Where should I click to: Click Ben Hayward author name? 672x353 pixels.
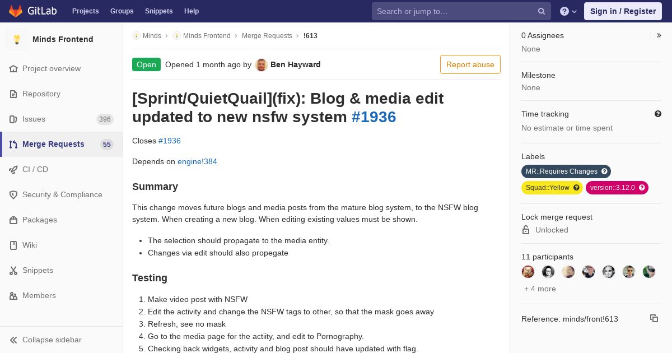tap(296, 64)
